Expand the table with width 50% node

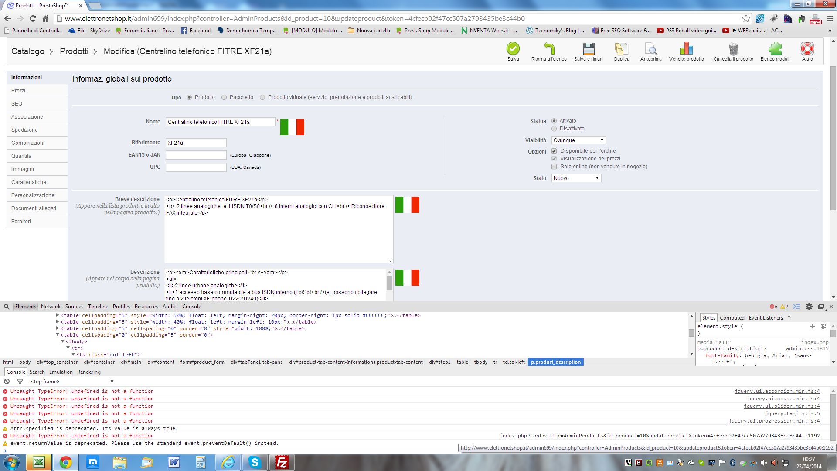[58, 315]
